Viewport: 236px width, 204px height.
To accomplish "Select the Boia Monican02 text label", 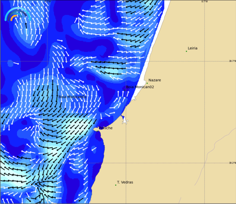I will click(x=140, y=87).
